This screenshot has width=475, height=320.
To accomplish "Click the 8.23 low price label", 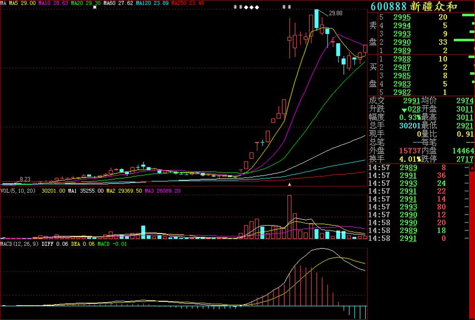I will (x=25, y=179).
